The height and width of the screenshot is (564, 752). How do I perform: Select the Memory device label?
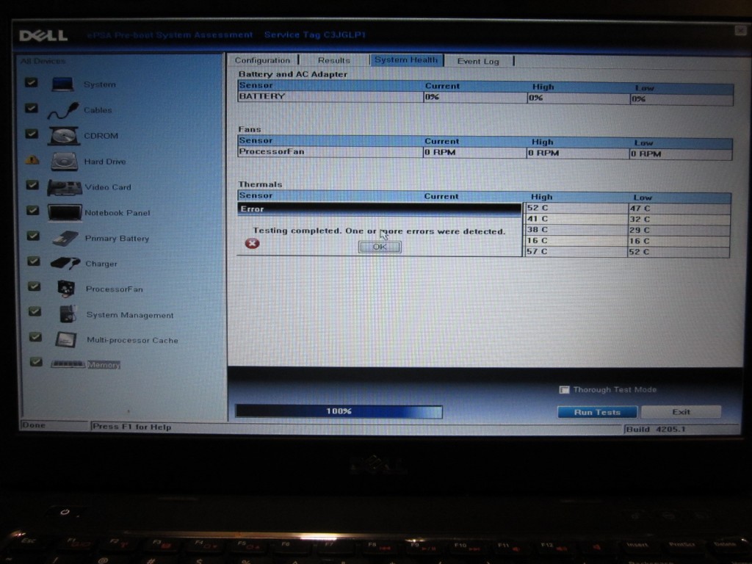[104, 365]
